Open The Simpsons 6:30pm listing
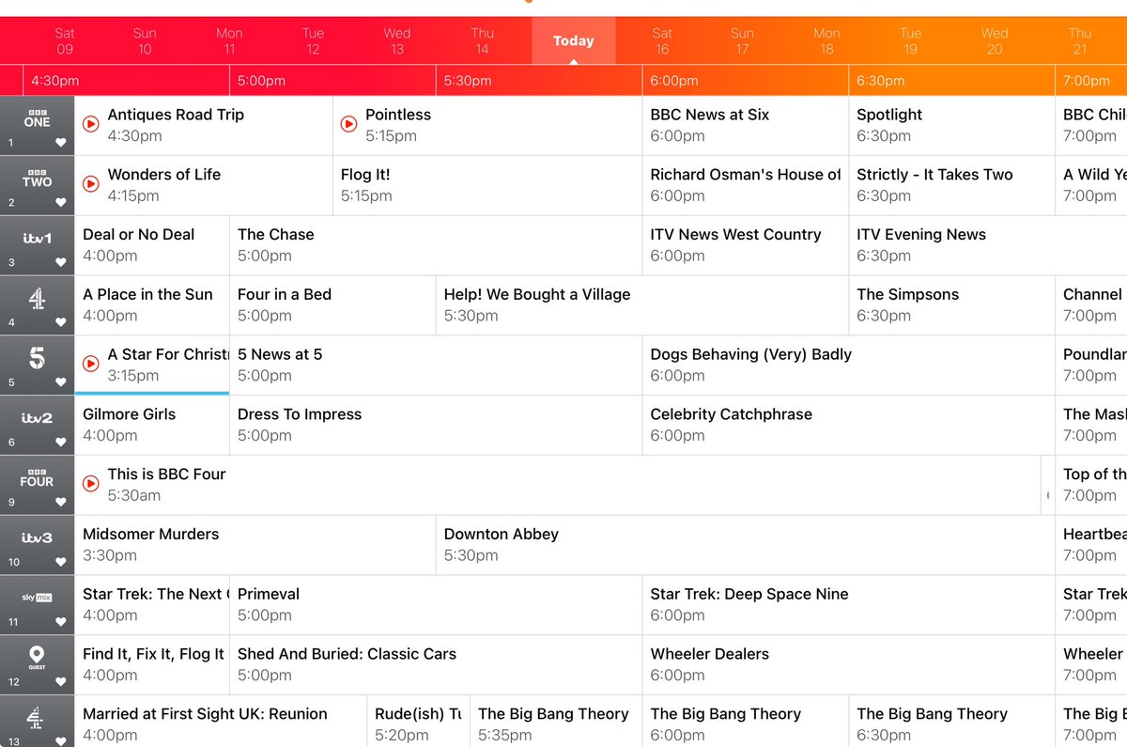Screen dimensions: 1127x747 point(951,305)
